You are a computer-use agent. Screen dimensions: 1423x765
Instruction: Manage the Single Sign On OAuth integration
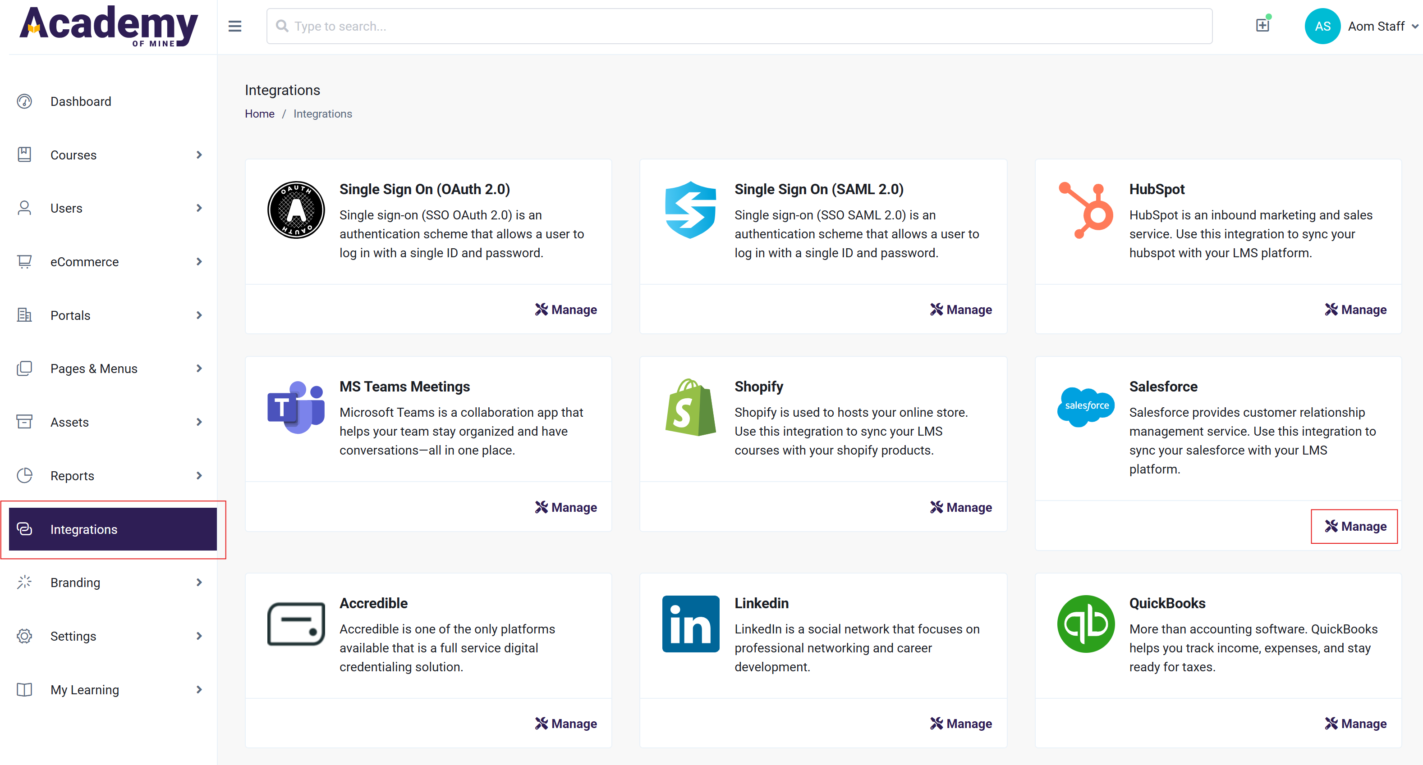(566, 310)
